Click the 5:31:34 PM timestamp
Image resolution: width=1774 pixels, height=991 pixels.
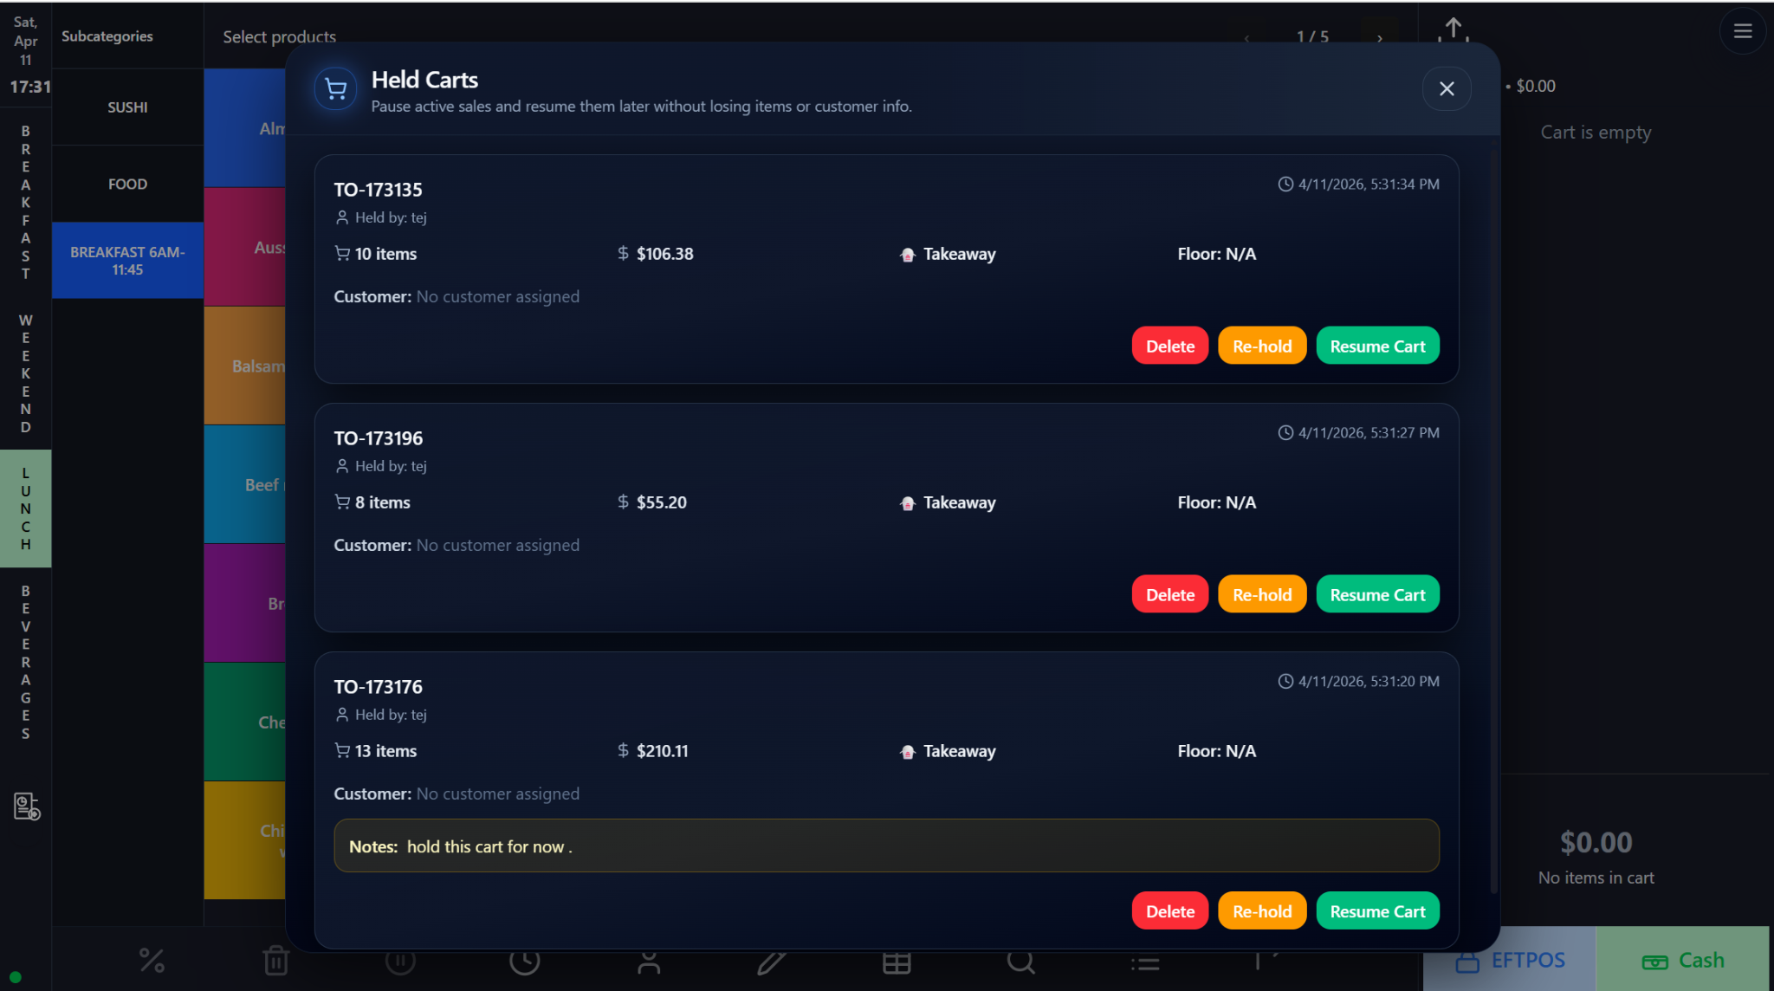(1369, 185)
